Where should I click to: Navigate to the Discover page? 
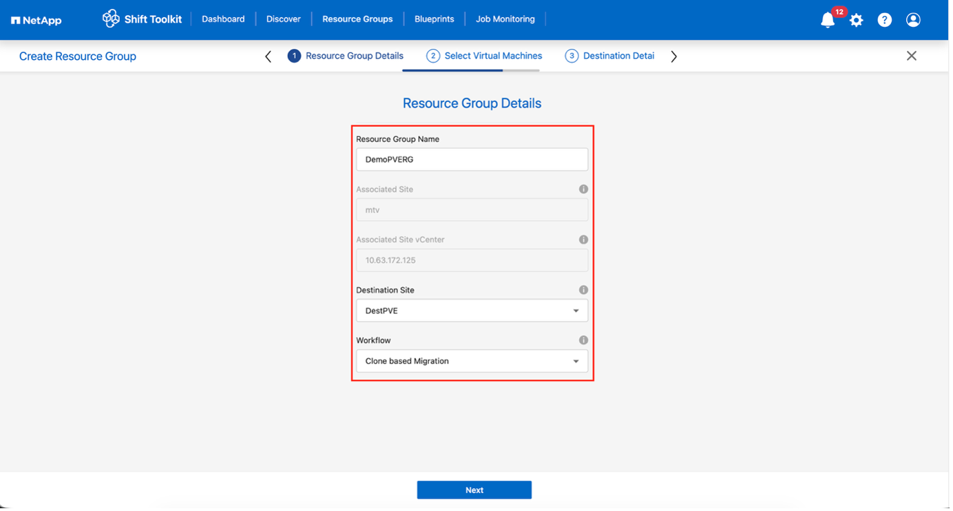pos(283,19)
